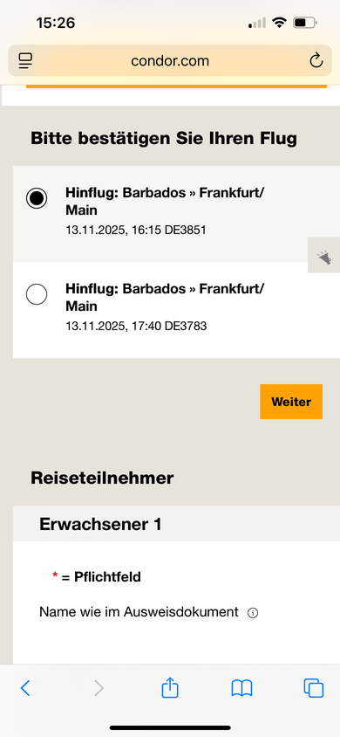Tap the Safari forward arrow
Screen dimensions: 340x737
(x=99, y=688)
